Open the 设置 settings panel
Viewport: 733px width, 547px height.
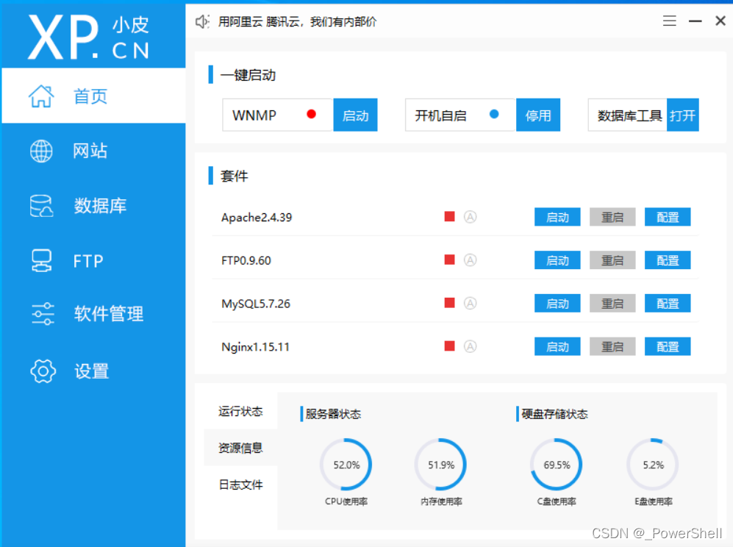pyautogui.click(x=90, y=371)
